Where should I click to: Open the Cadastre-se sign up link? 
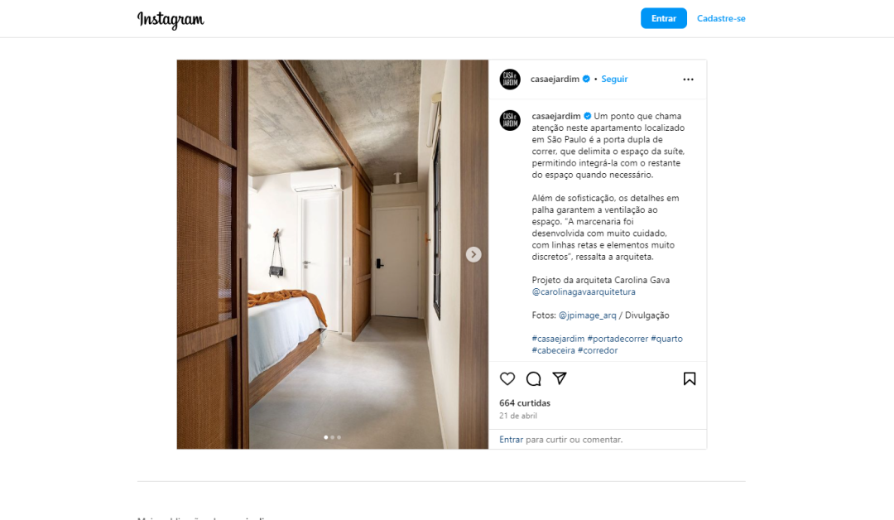pos(721,18)
